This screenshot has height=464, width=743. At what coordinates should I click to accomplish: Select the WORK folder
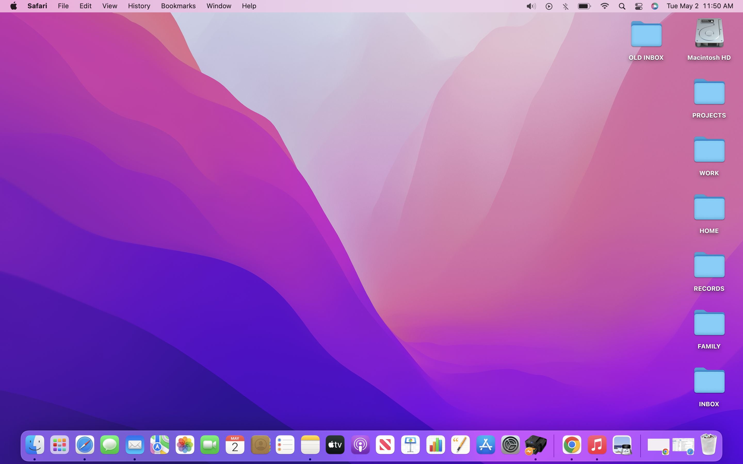pyautogui.click(x=709, y=156)
